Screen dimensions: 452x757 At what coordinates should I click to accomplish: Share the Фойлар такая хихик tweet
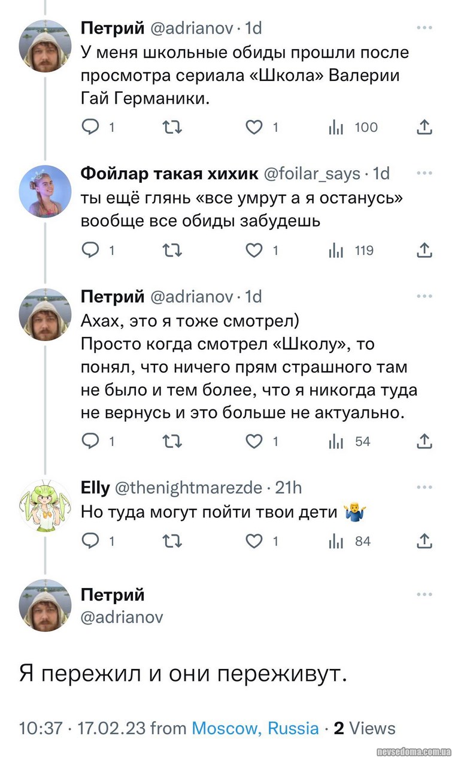pyautogui.click(x=424, y=251)
